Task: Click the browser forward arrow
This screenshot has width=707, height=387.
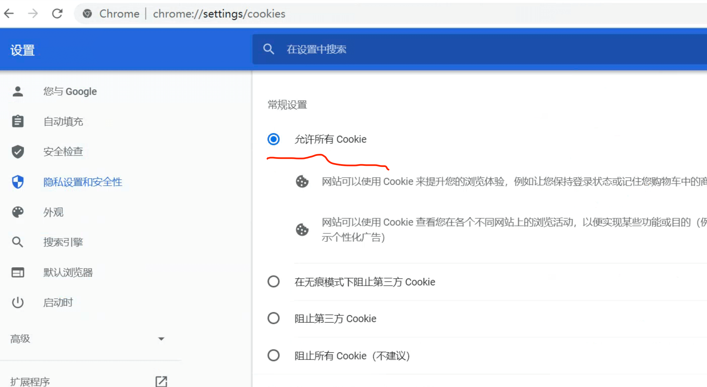Action: click(33, 13)
